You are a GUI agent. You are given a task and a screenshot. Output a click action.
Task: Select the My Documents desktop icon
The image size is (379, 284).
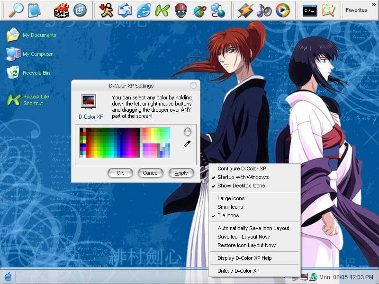pyautogui.click(x=31, y=35)
